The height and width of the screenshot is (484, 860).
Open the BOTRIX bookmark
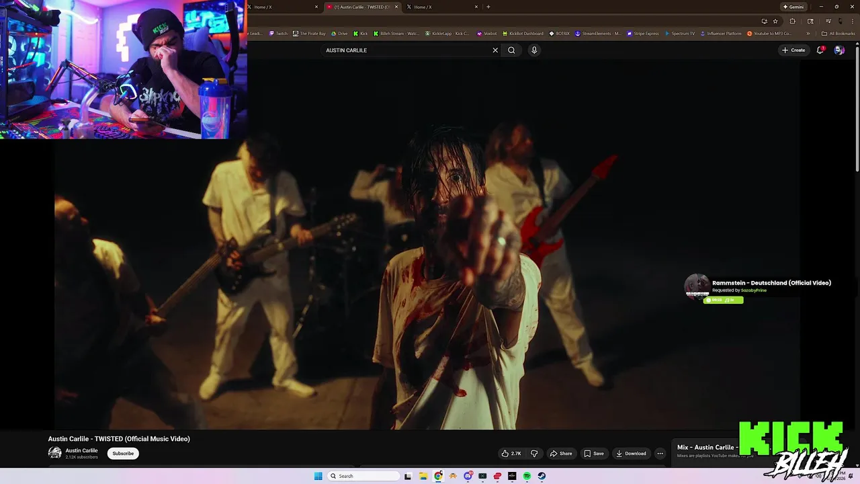pos(559,34)
